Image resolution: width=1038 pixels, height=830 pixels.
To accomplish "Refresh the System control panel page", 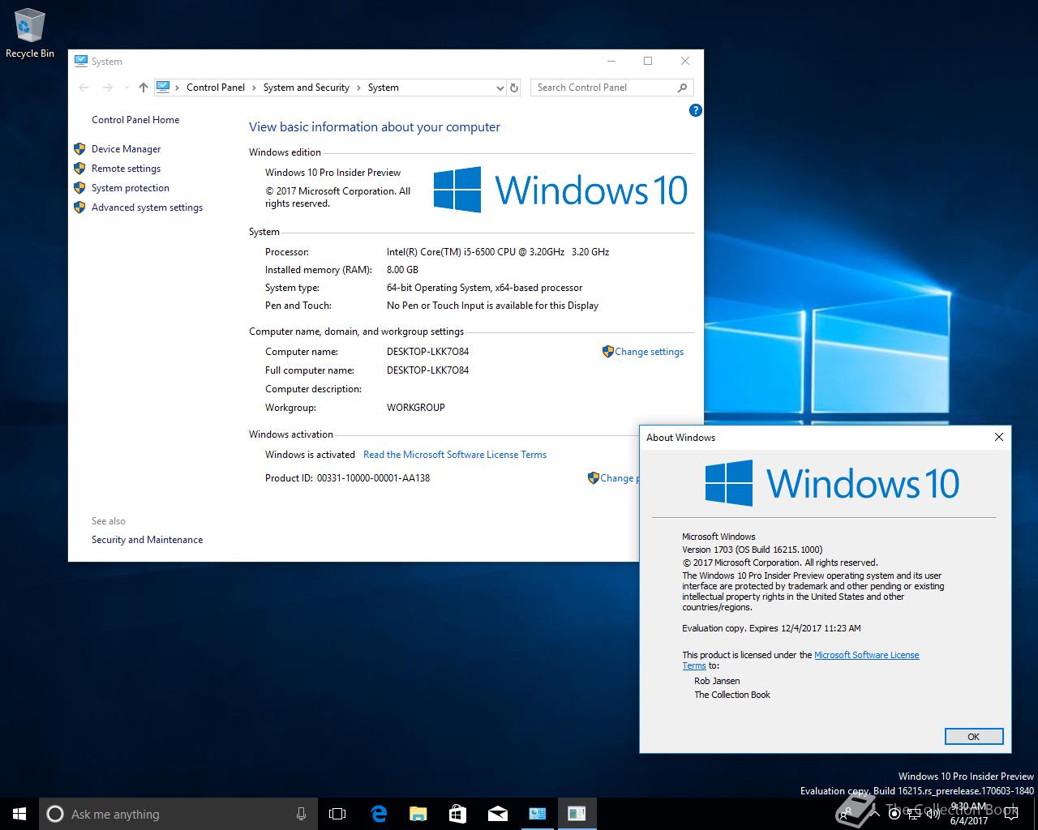I will [x=513, y=88].
